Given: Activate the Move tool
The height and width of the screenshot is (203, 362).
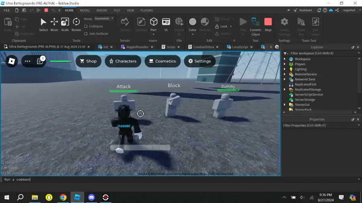Looking at the screenshot, I should [x=54, y=24].
